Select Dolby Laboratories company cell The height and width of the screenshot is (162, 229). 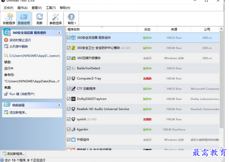click(205, 99)
